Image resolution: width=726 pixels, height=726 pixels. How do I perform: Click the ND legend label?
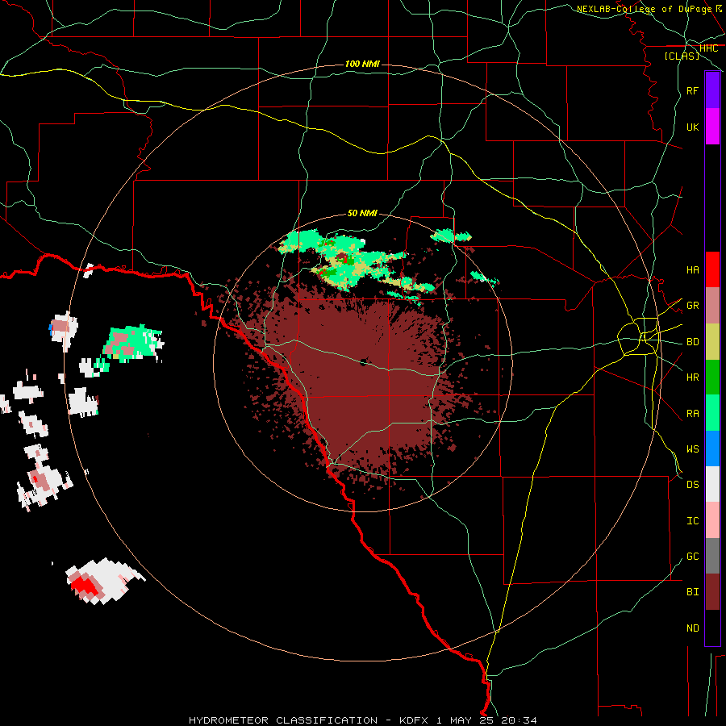(x=692, y=628)
